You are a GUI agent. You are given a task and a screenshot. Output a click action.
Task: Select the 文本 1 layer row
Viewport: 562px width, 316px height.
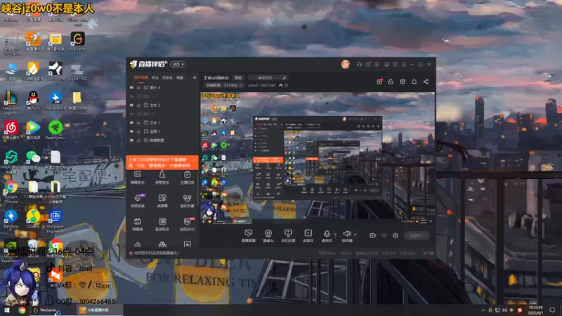tap(163, 122)
